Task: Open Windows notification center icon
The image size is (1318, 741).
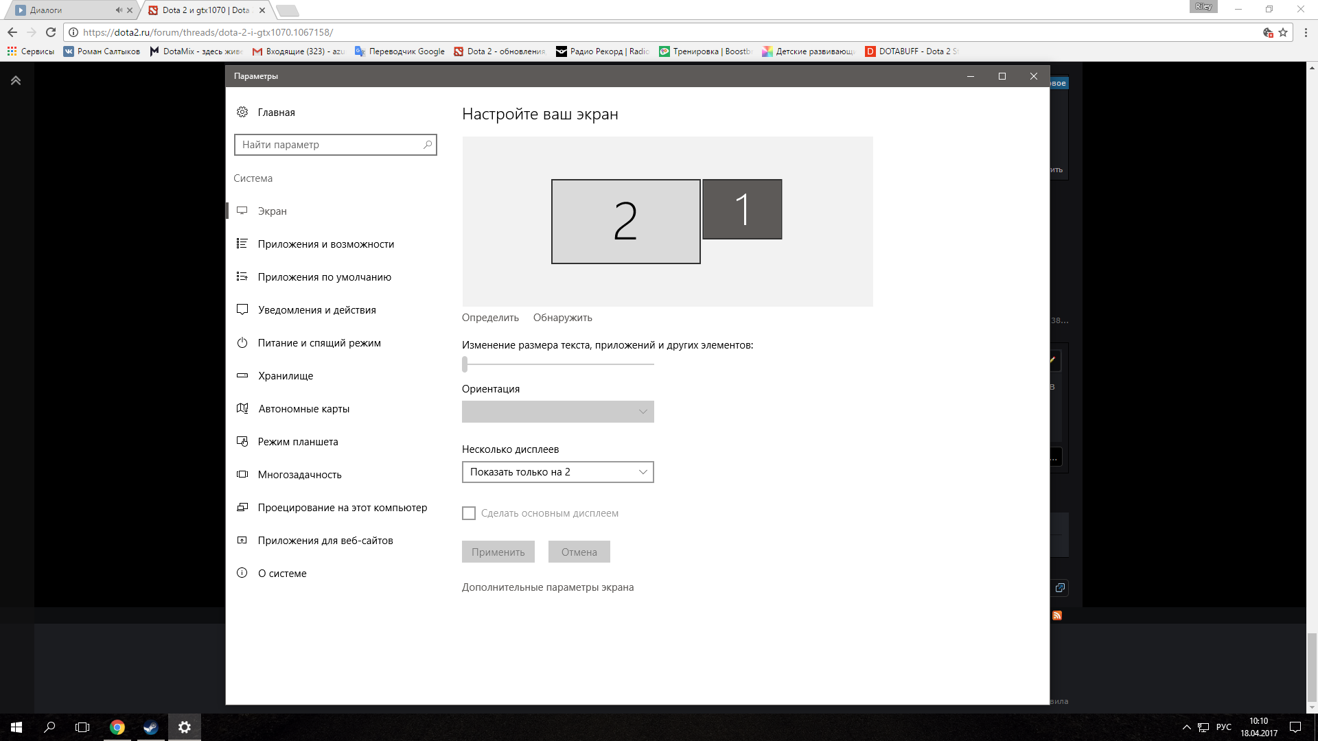Action: point(1295,727)
